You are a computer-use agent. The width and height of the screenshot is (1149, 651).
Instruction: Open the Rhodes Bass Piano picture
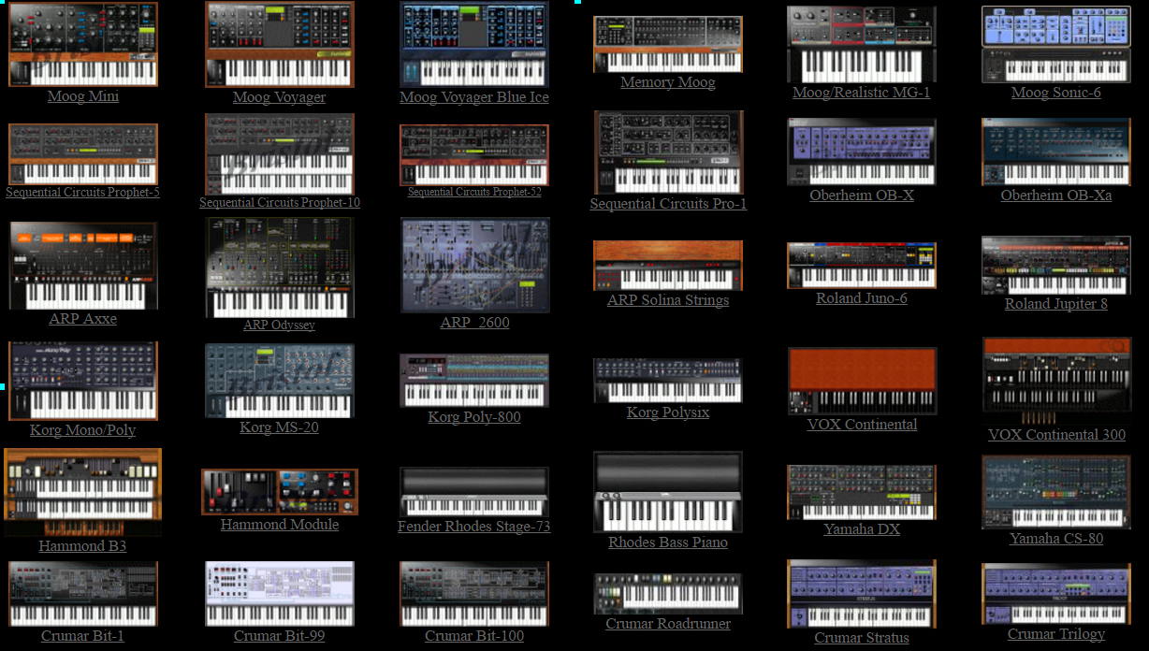[668, 492]
